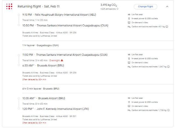This screenshot has width=175, height=129.
Task: Click info icon next to 1,367 kg estimate
Action: (168, 66)
